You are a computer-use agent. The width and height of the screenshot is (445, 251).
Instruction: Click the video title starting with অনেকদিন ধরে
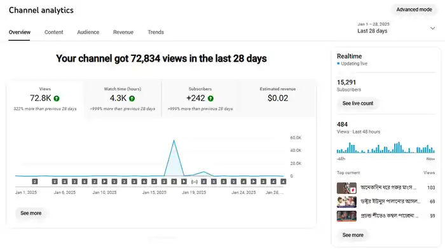point(388,187)
